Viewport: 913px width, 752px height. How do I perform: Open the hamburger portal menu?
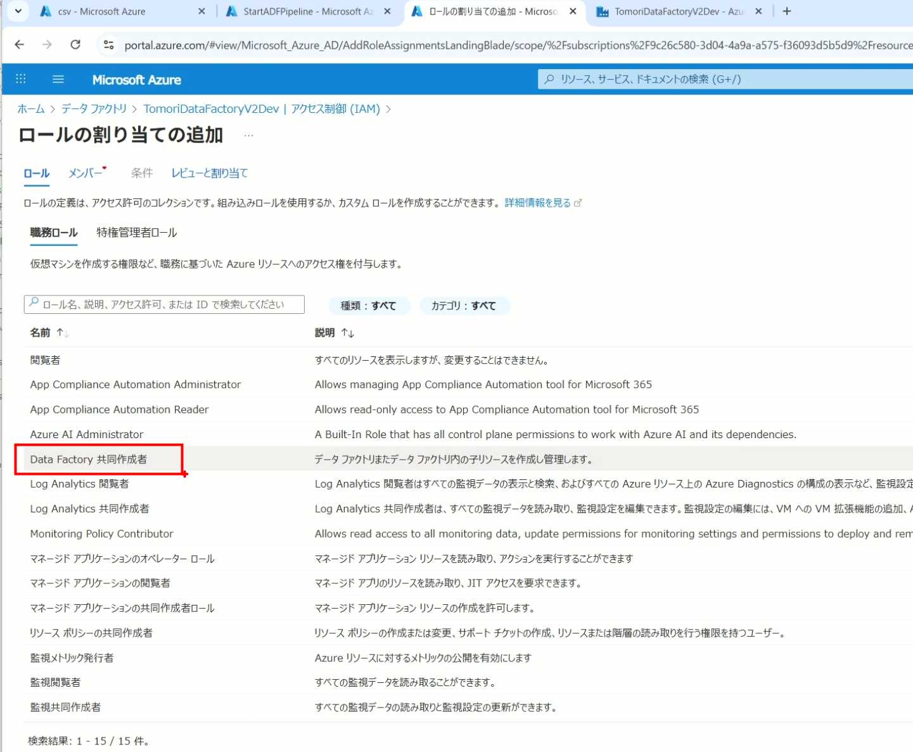(58, 79)
